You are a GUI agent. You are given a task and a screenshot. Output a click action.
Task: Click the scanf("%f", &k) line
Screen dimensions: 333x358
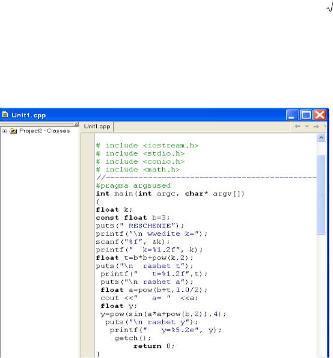point(133,242)
